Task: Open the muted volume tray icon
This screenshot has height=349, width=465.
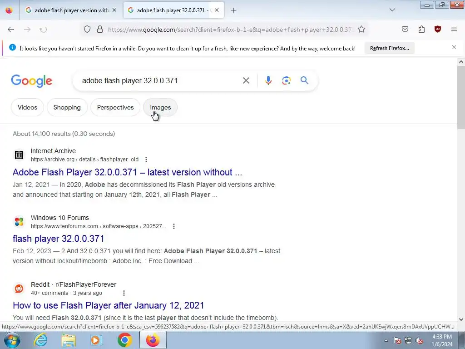Action: click(419, 340)
